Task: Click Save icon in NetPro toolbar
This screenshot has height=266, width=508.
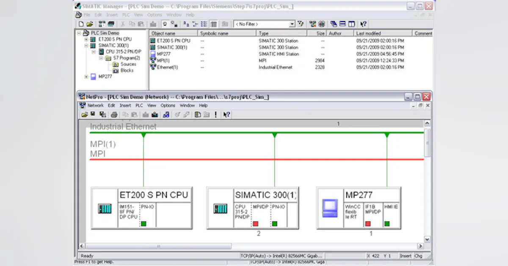Action: 93,114
